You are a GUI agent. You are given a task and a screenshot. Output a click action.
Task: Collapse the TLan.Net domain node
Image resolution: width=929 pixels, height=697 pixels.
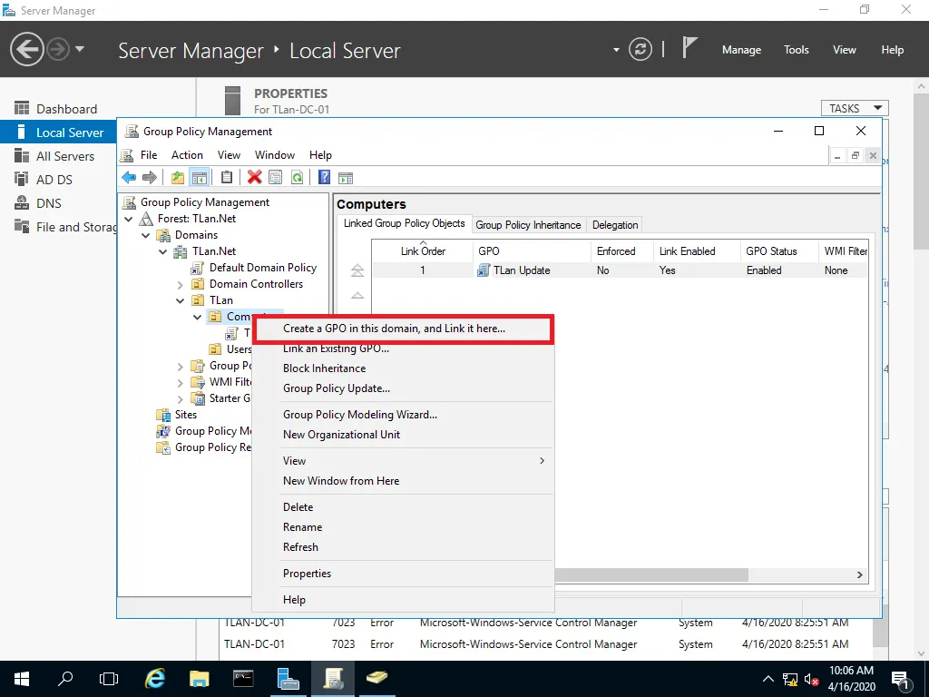click(163, 251)
